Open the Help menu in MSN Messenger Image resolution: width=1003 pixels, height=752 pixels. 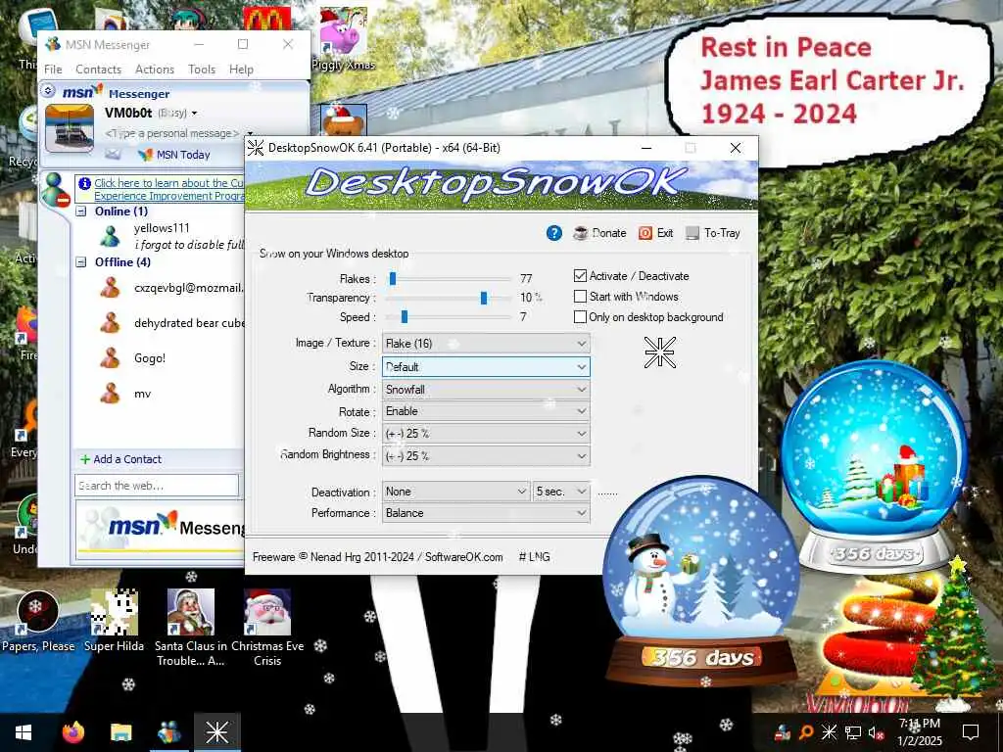tap(241, 70)
